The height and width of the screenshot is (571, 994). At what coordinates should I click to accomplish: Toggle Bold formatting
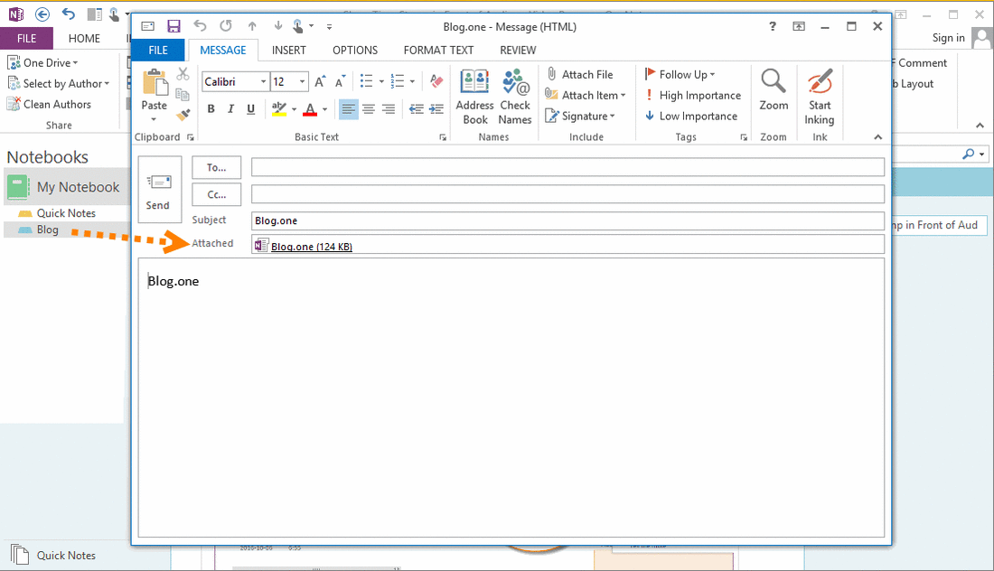211,109
